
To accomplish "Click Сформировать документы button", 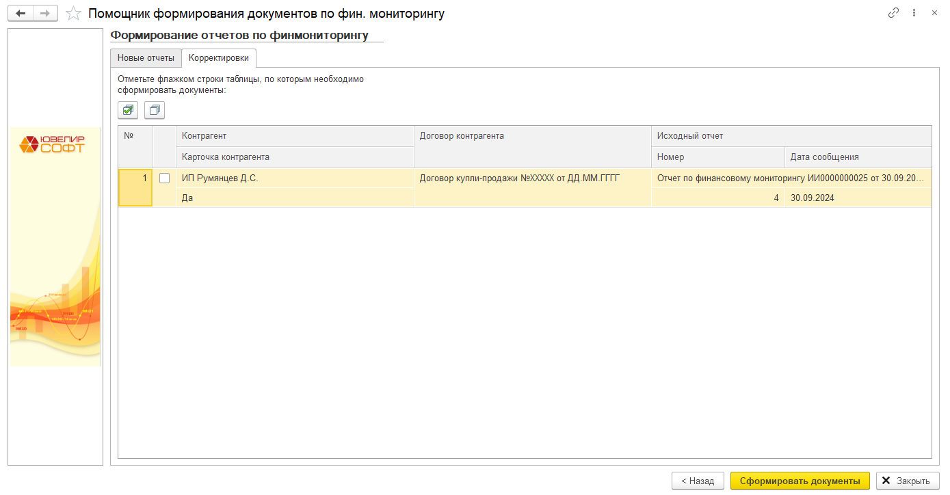I will point(800,481).
